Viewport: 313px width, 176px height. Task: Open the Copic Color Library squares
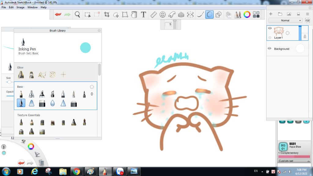pyautogui.click(x=256, y=15)
